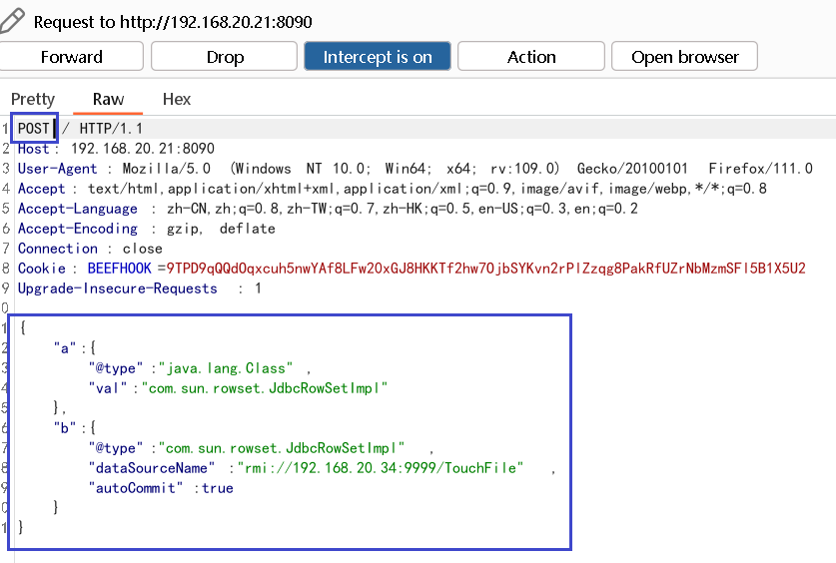Click the Accept header line value
This screenshot has width=836, height=563.
coord(427,189)
